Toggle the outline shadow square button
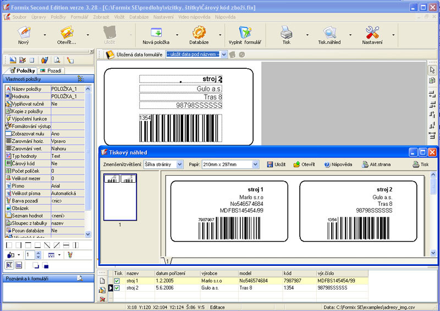 pyautogui.click(x=36, y=265)
